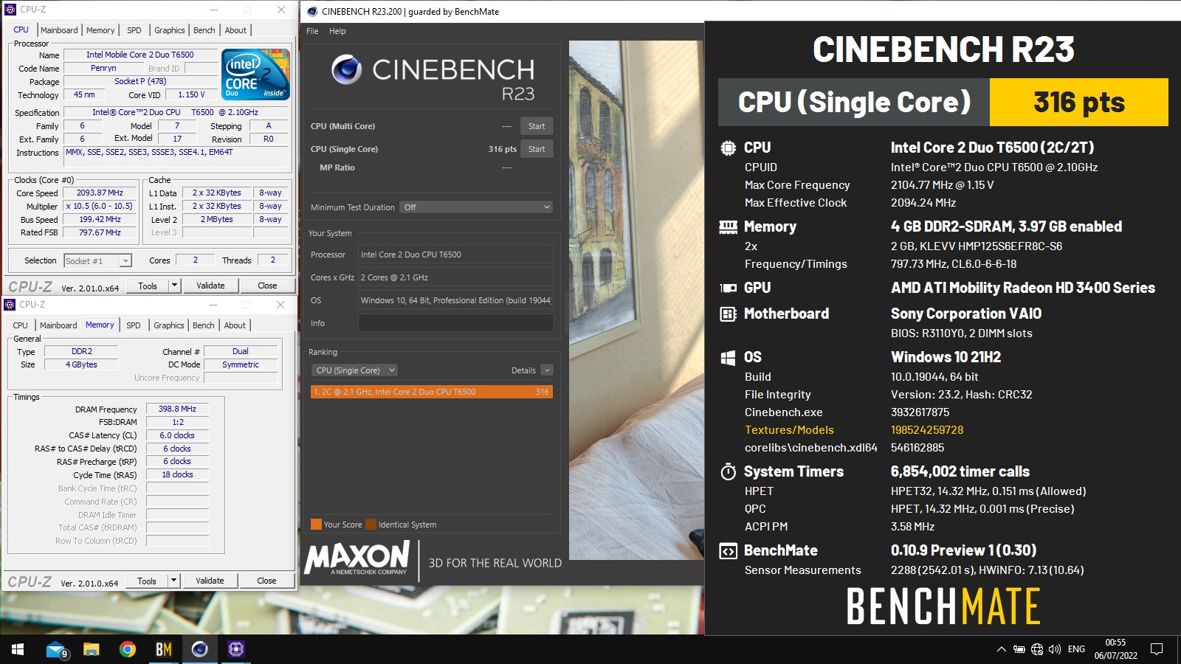Open Socket #1 selection dropdown
Screen dimensions: 1181x664
click(x=97, y=260)
